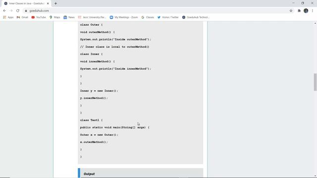Reload the goeduhub page

(x=18, y=11)
